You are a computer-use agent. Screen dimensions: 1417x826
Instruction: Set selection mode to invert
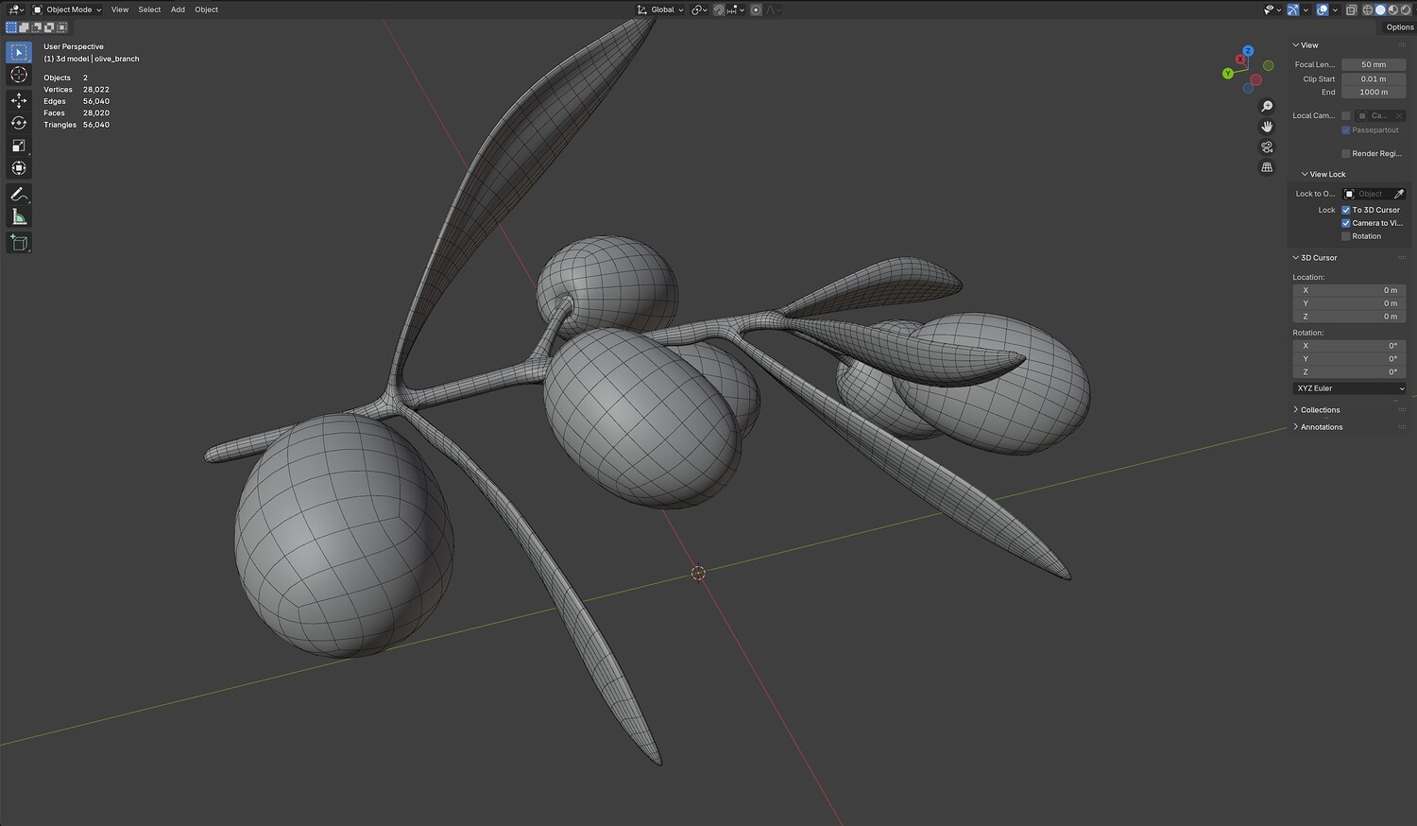tap(49, 27)
